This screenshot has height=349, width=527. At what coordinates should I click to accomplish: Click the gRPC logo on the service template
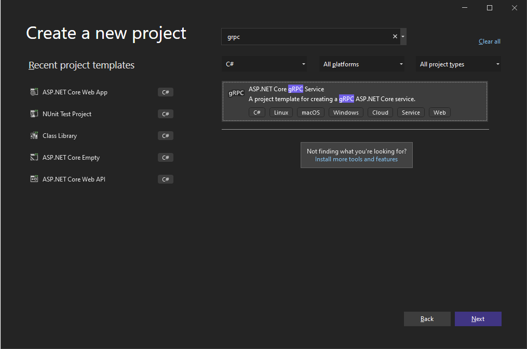click(x=236, y=93)
